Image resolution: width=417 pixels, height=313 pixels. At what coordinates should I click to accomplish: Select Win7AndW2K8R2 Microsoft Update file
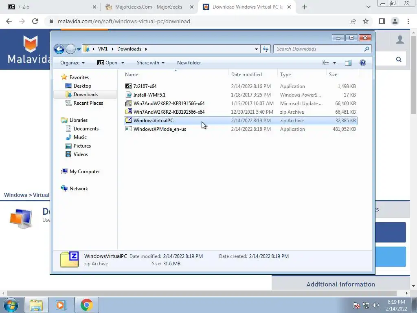point(240,104)
